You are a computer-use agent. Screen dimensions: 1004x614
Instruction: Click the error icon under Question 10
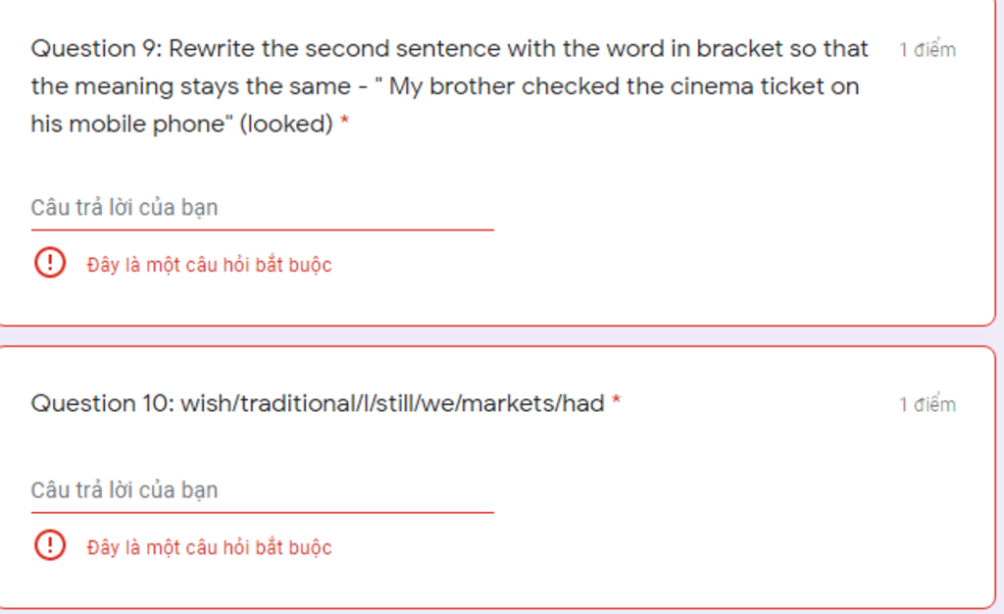(50, 545)
